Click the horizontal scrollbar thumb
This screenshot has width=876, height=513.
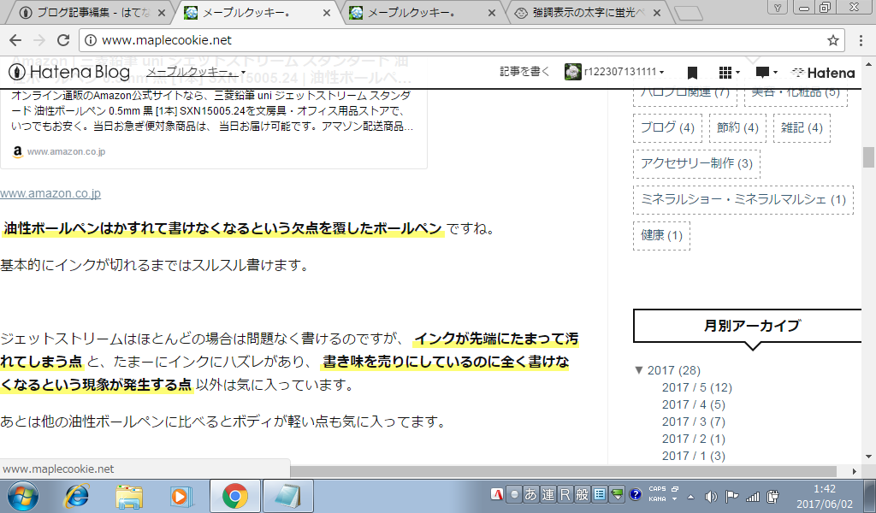pyautogui.click(x=563, y=471)
